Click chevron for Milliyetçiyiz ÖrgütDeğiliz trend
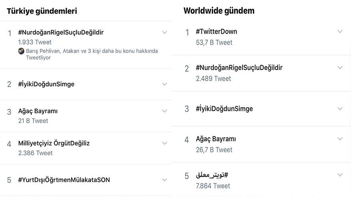 tap(164, 143)
